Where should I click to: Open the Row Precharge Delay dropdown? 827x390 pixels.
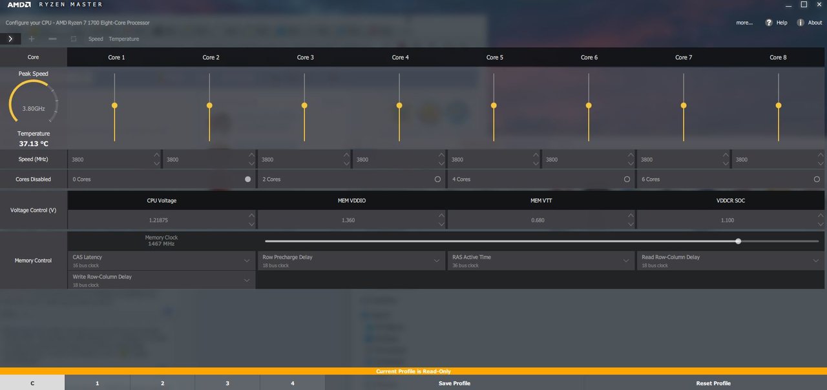tap(351, 261)
